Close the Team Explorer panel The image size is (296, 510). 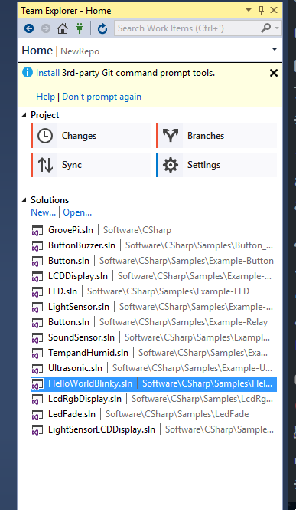point(274,10)
